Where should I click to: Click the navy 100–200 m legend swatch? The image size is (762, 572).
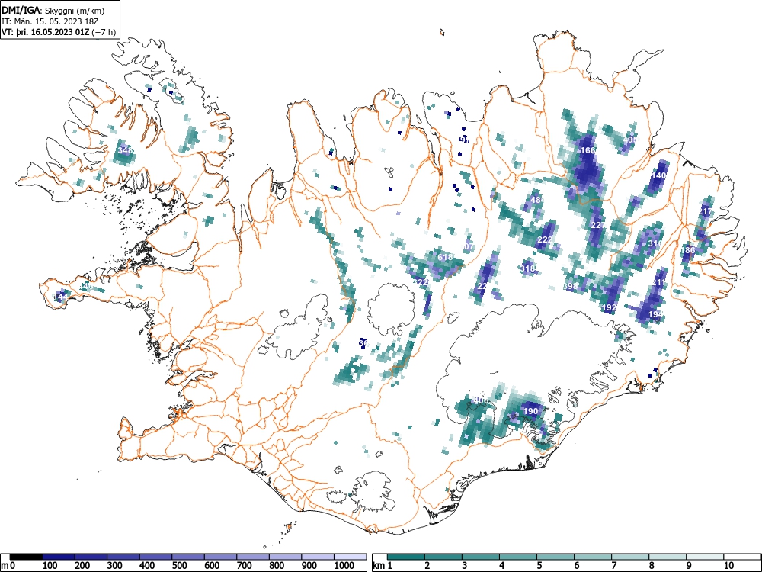pyautogui.click(x=59, y=557)
